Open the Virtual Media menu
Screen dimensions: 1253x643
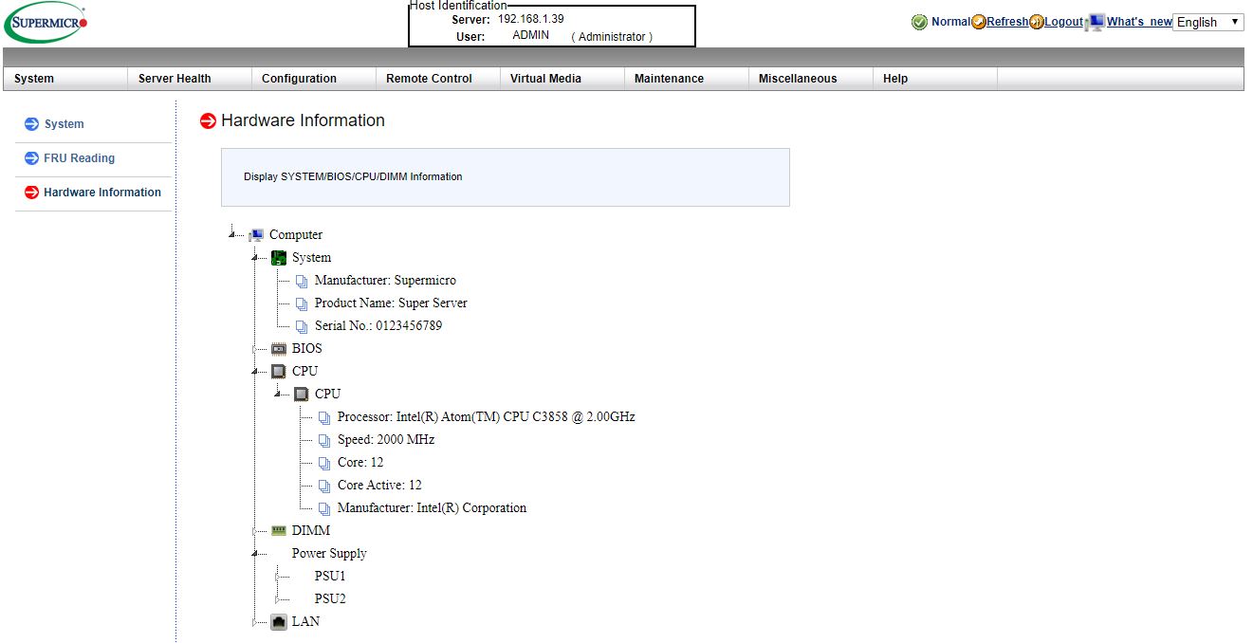tap(562, 79)
